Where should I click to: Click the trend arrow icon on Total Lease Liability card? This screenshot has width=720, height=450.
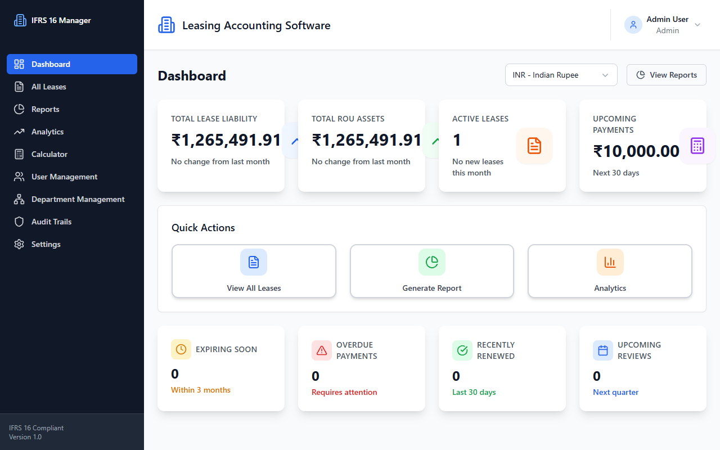pyautogui.click(x=295, y=141)
